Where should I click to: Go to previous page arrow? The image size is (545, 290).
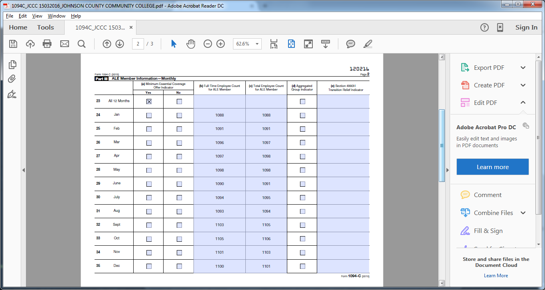(107, 44)
